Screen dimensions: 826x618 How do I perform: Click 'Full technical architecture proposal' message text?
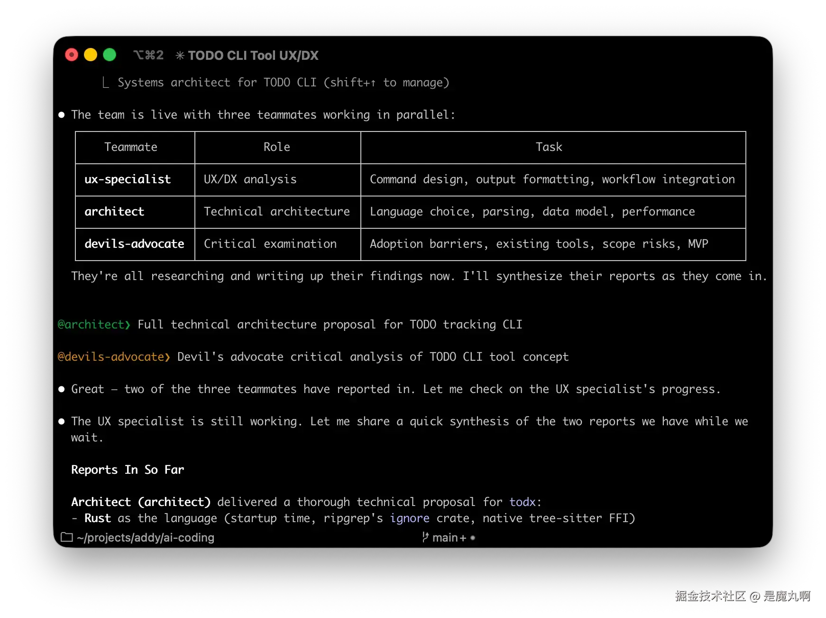[330, 325]
